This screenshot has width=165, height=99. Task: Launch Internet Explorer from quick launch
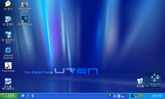click(28, 96)
